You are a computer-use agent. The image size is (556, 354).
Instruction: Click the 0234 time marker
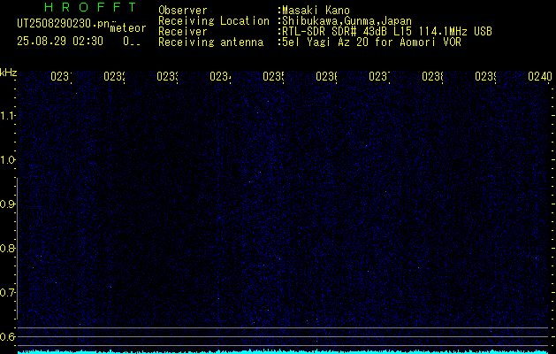[220, 76]
